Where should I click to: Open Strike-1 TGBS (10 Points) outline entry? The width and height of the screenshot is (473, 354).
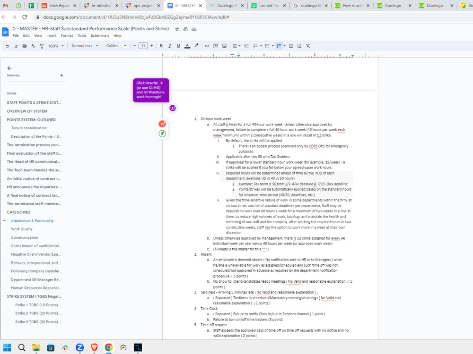tap(38, 305)
